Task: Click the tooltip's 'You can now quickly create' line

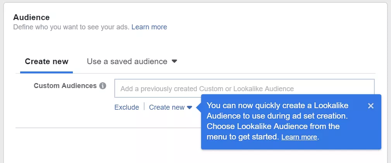Action: pyautogui.click(x=277, y=105)
